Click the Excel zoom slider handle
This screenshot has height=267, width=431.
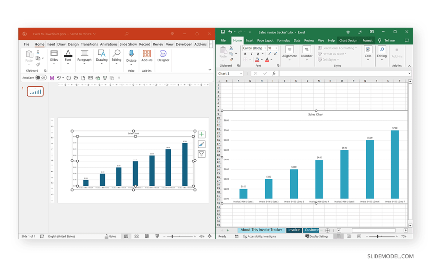(x=378, y=236)
